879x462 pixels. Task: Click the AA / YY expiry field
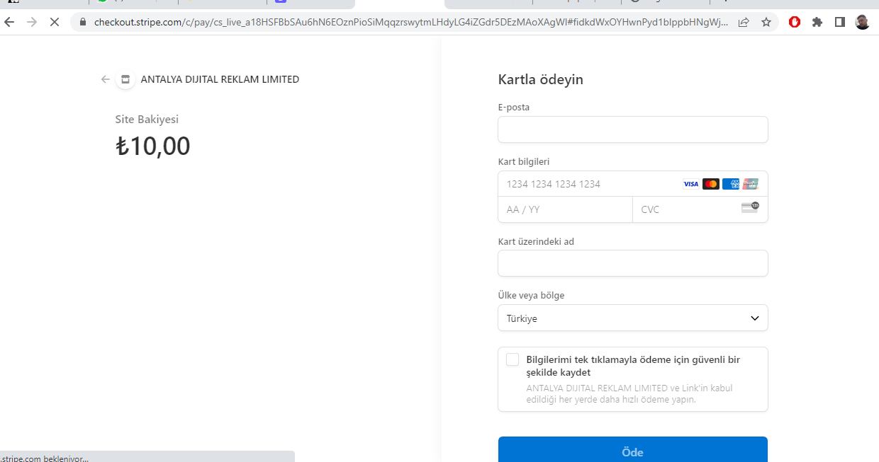pyautogui.click(x=565, y=209)
